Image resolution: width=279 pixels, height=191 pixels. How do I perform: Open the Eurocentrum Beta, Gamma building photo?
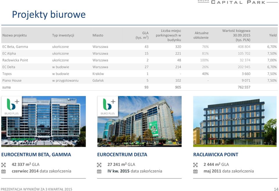(x=44, y=122)
